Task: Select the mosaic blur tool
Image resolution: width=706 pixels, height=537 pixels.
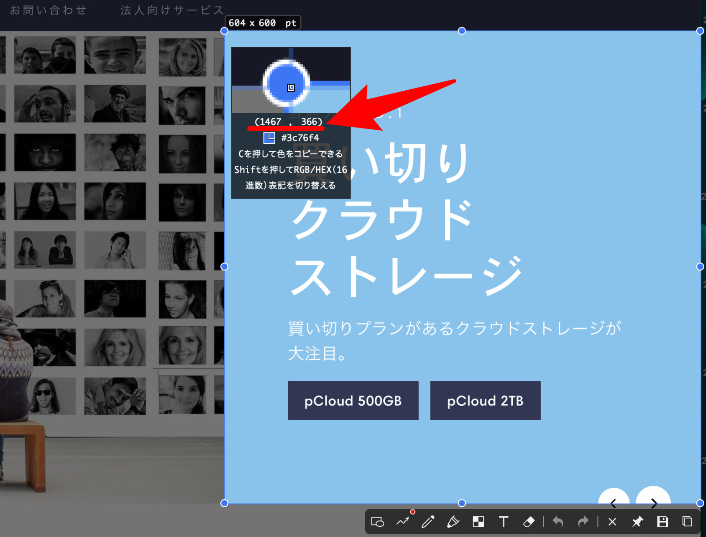Action: pos(478,522)
